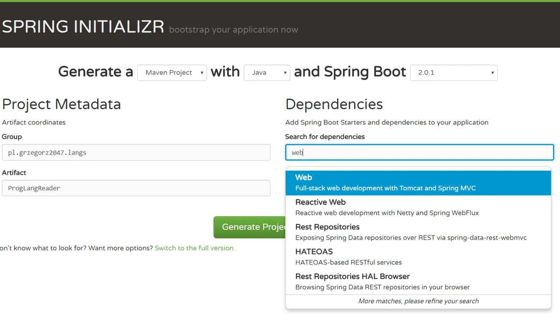Select the Reactive Web suggestion

click(418, 207)
